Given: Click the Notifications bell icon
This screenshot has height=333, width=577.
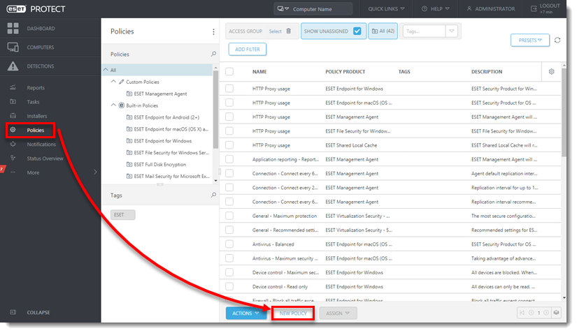Looking at the screenshot, I should [13, 144].
